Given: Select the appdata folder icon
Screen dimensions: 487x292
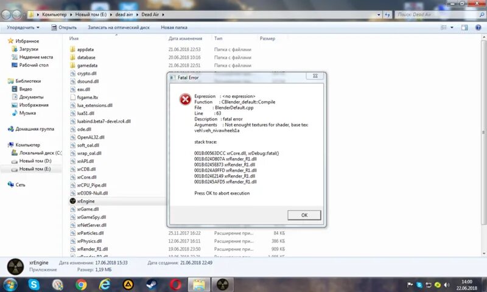Looking at the screenshot, I should click(x=72, y=49).
